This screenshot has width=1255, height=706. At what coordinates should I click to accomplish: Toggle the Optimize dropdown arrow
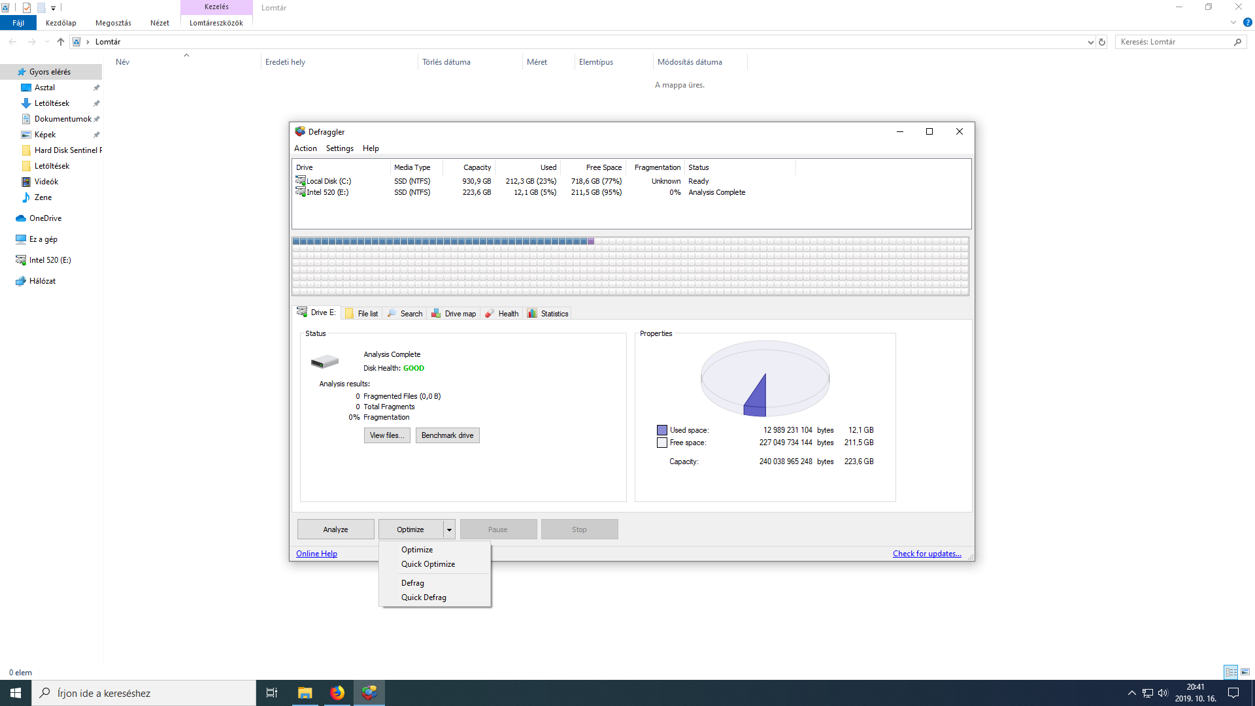(449, 529)
